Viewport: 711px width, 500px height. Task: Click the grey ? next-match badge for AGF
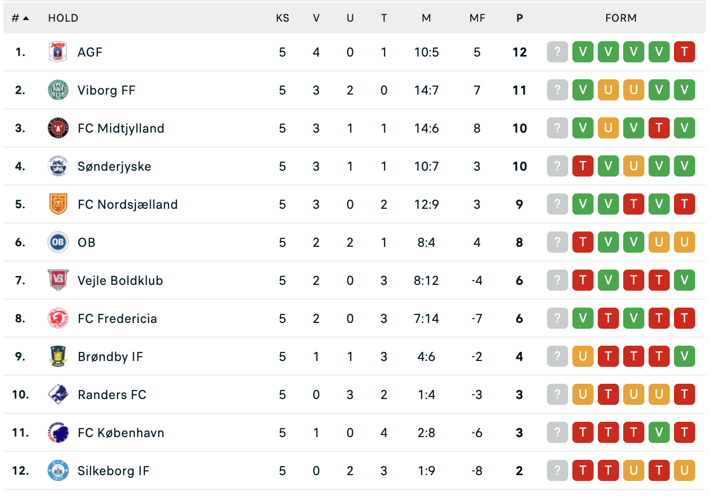coord(557,52)
